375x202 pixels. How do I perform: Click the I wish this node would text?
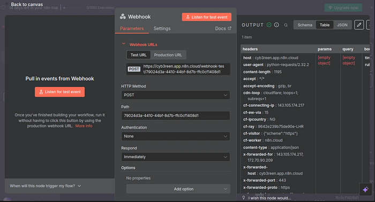coord(269,198)
